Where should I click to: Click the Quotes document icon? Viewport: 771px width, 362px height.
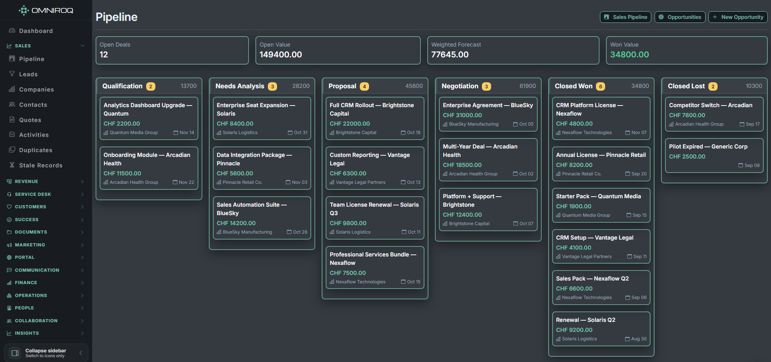(12, 120)
